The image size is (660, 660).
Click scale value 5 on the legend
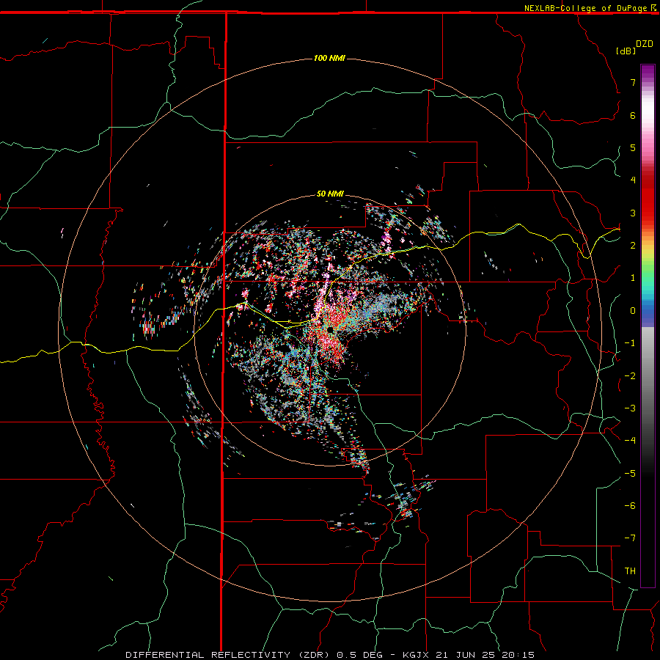tap(633, 147)
